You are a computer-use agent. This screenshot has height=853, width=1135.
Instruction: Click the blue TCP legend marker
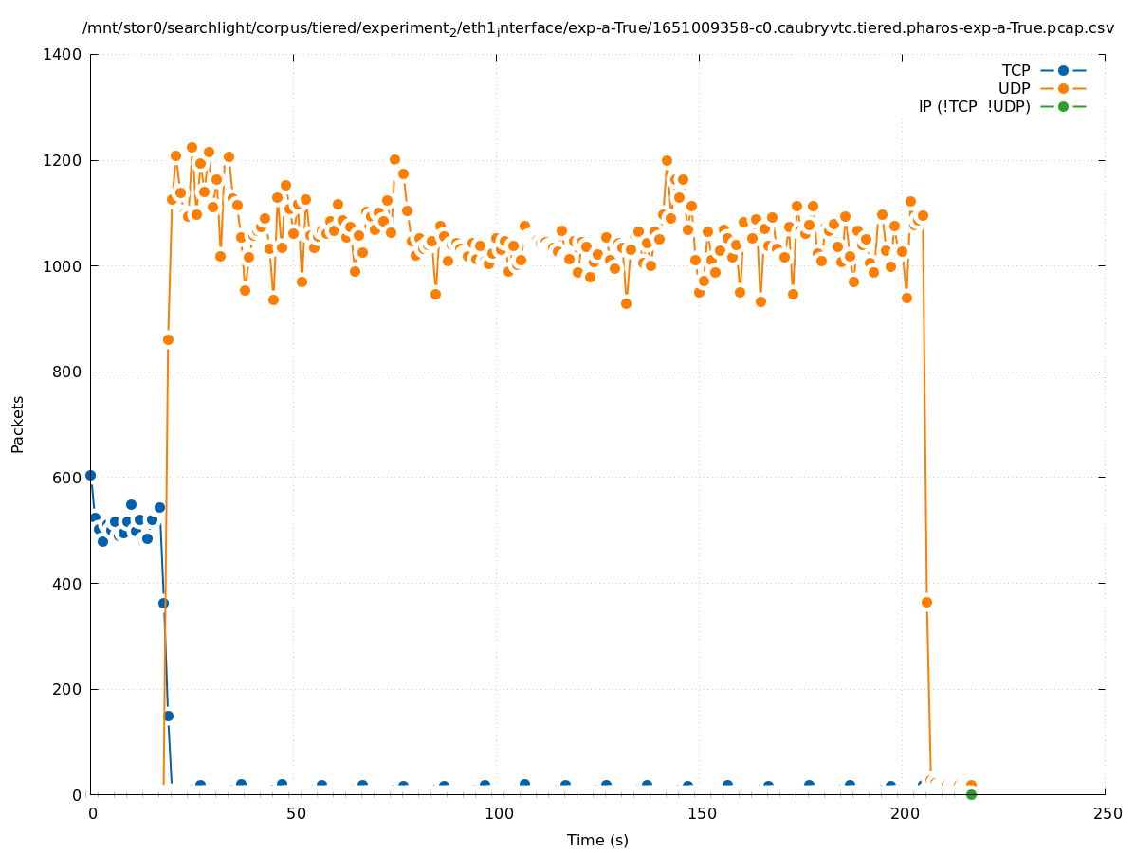(1063, 70)
